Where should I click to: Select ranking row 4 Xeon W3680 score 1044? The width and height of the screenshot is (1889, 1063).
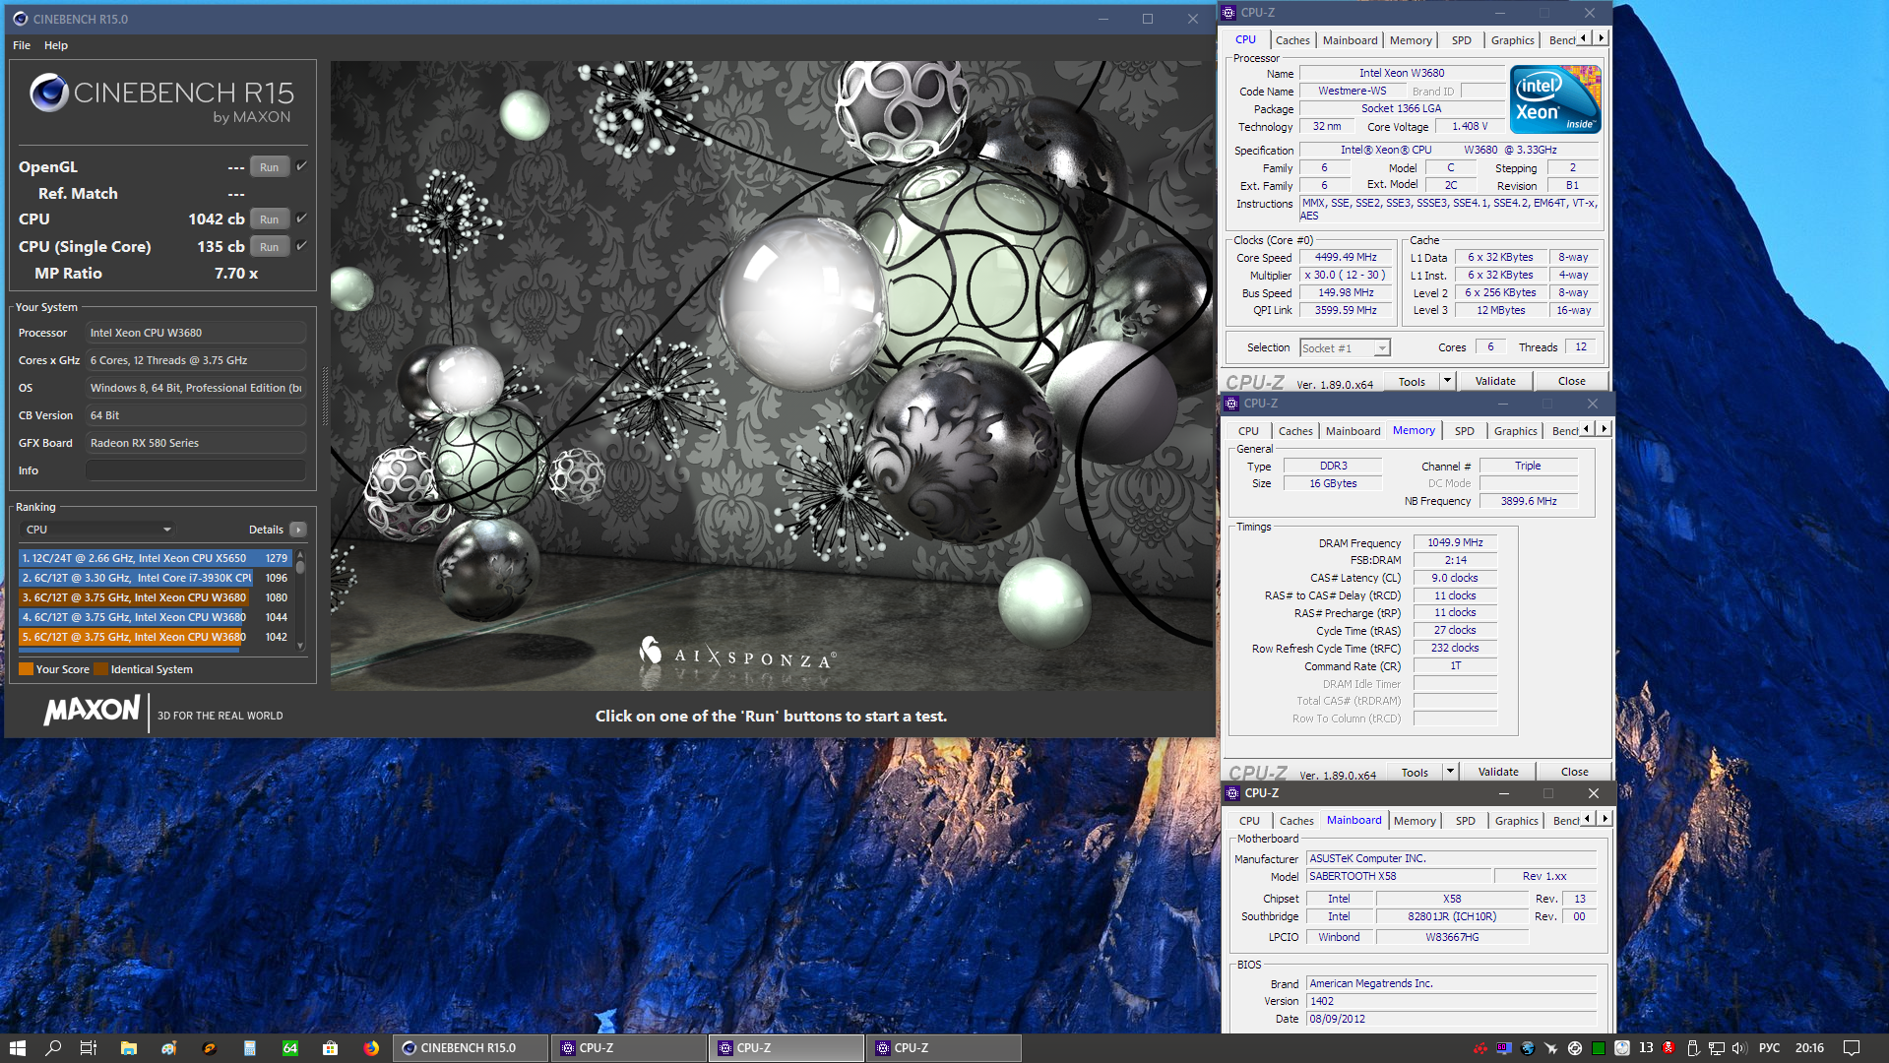click(156, 617)
